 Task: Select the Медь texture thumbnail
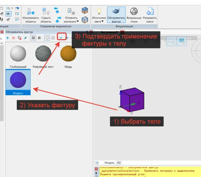point(68,54)
